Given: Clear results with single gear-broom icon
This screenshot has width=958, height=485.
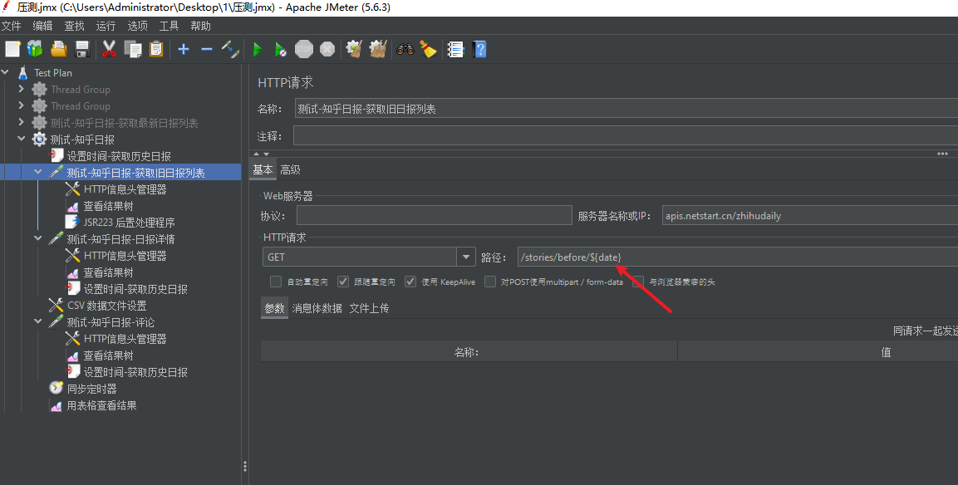Looking at the screenshot, I should [354, 49].
